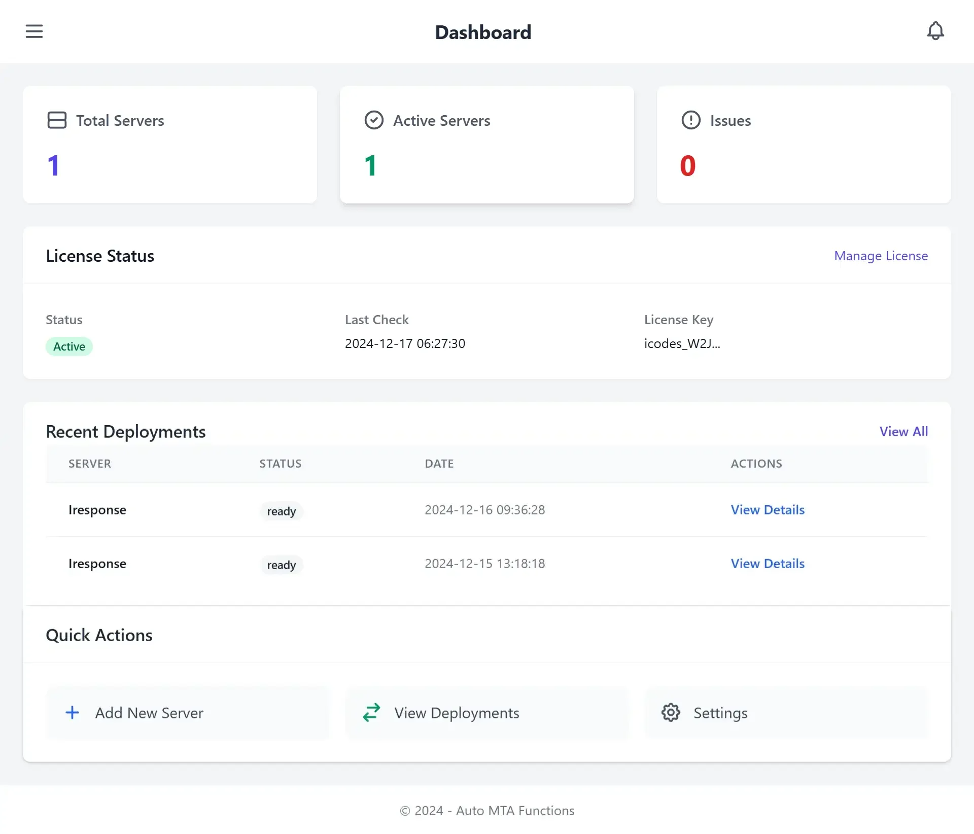974x834 pixels.
Task: Click the ready badge for 2024-12-15 row
Action: 282,565
